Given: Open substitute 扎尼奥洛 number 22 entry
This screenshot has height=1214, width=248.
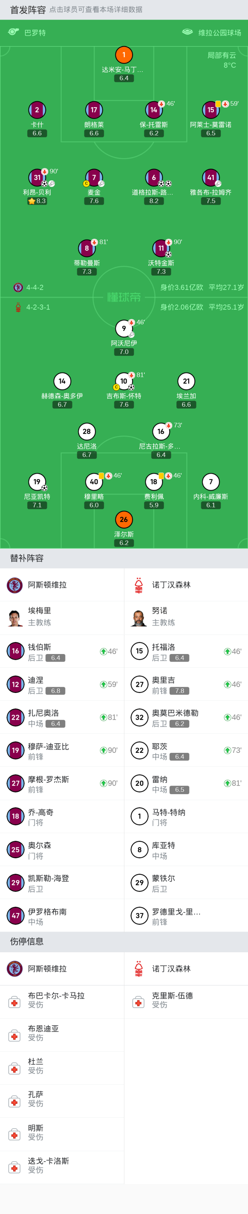Looking at the screenshot, I should (x=62, y=717).
